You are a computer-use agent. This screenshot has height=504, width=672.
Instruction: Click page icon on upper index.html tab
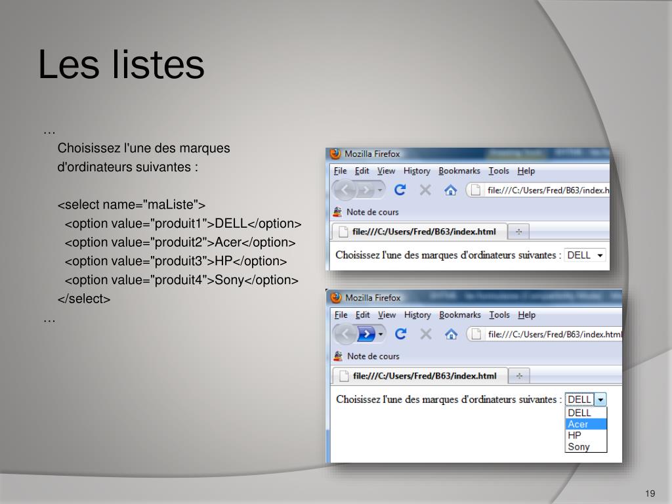343,232
